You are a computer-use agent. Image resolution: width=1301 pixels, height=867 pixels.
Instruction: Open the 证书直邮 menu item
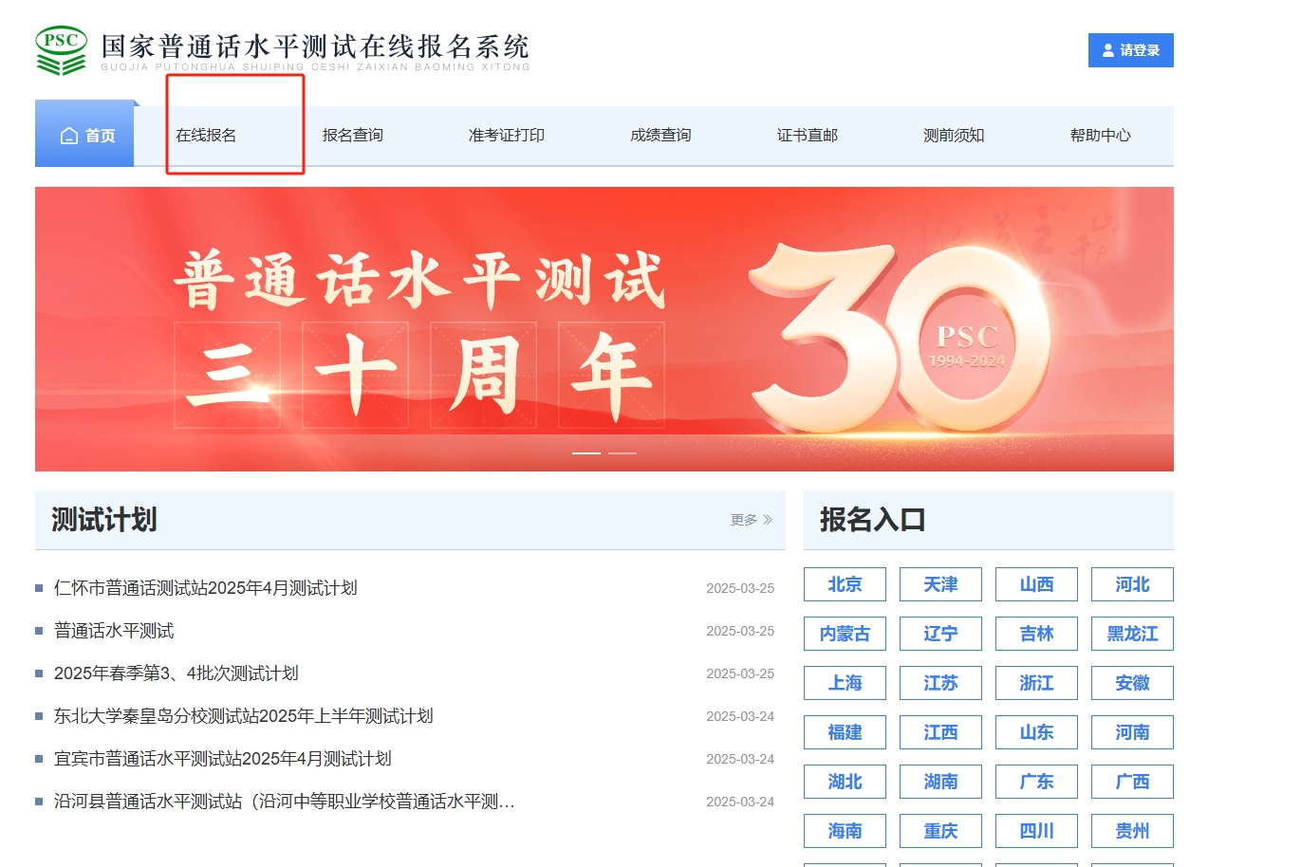(x=806, y=135)
